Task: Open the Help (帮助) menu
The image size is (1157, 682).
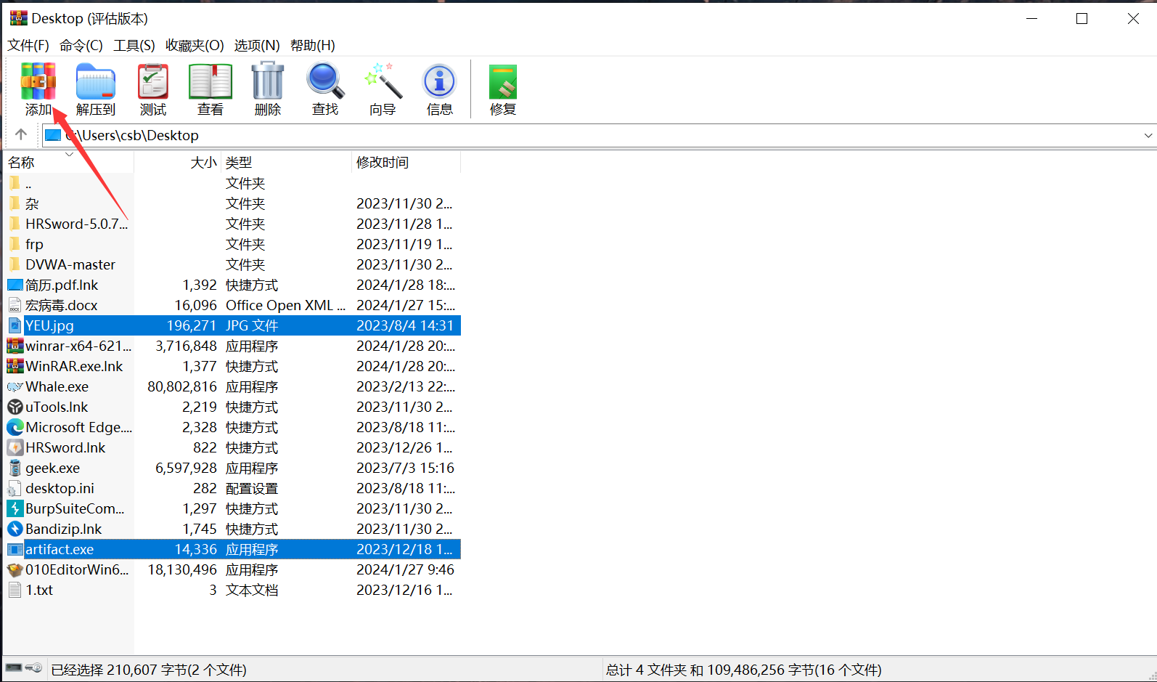Action: click(x=313, y=45)
